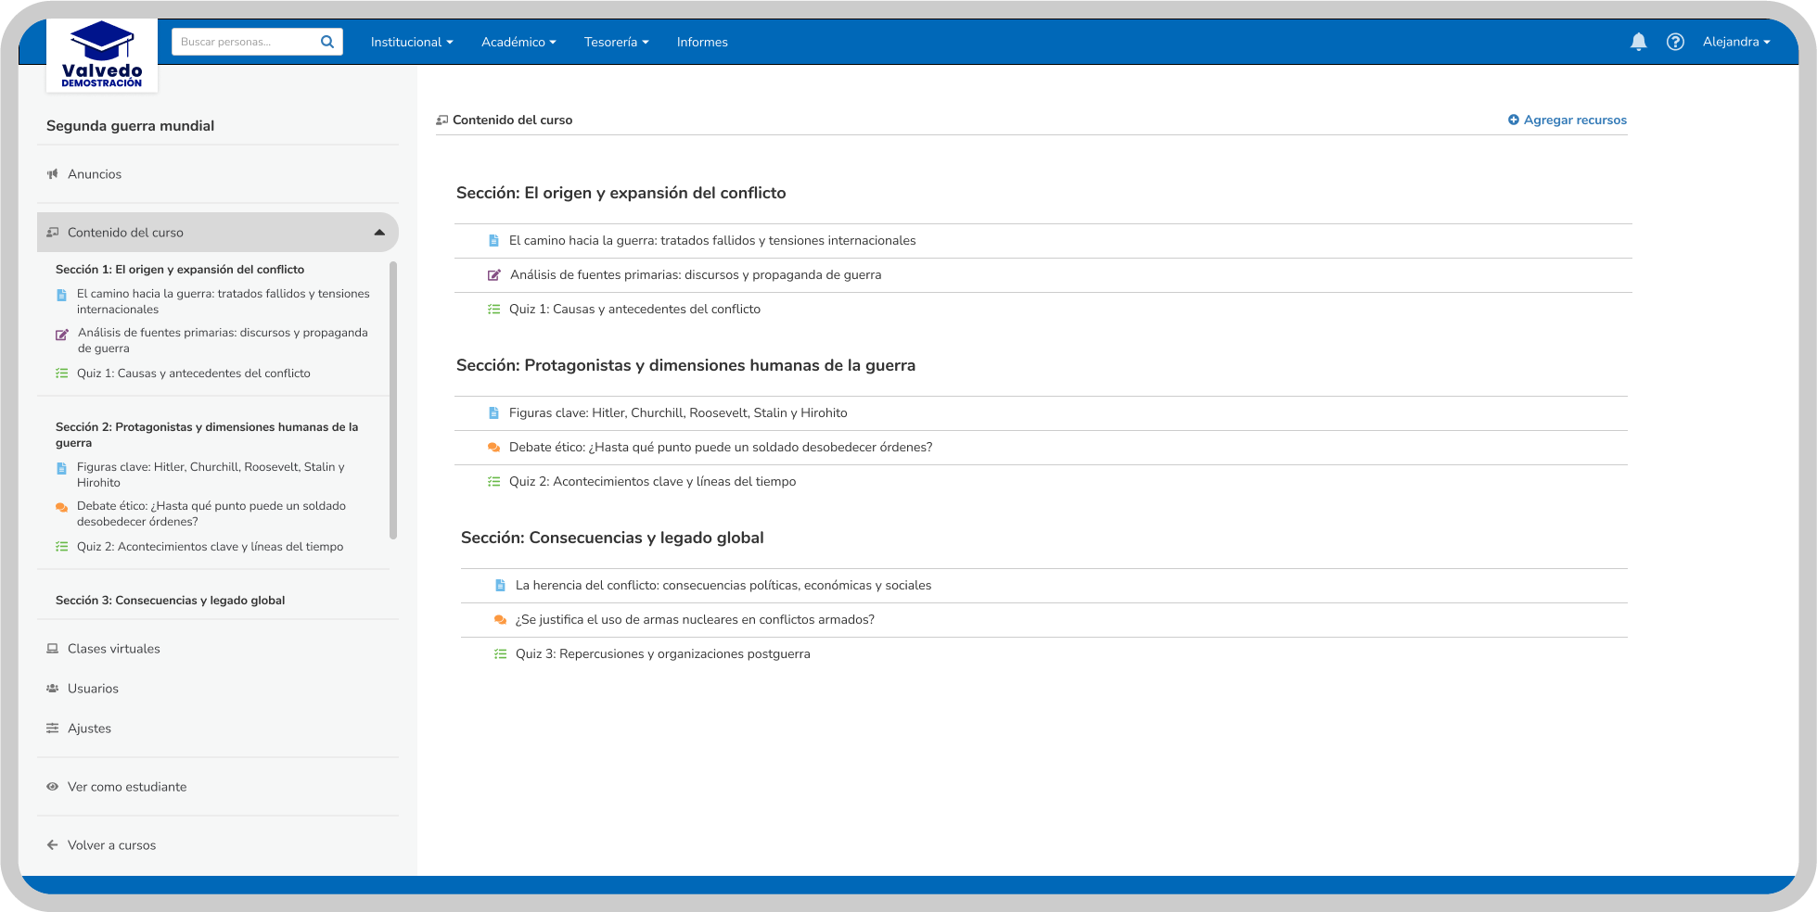This screenshot has height=912, width=1817.
Task: Click the Usuarios group icon in sidebar
Action: tap(53, 689)
